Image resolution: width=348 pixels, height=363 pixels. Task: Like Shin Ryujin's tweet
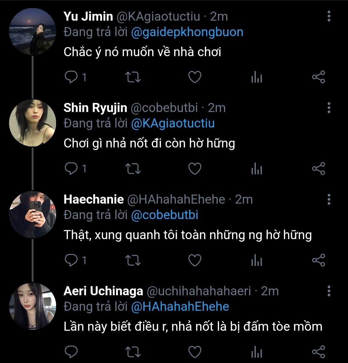pos(195,169)
